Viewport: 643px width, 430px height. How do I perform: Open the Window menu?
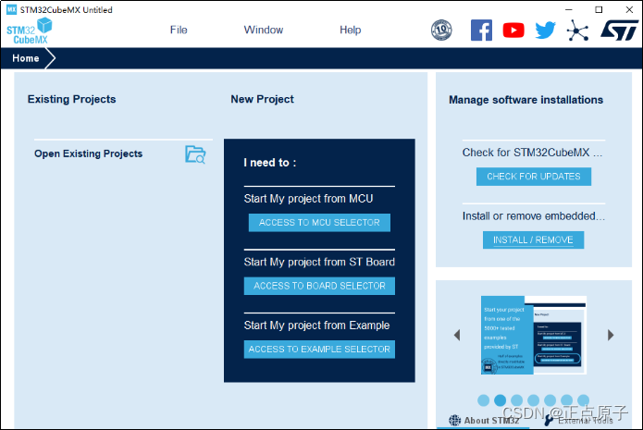[264, 30]
